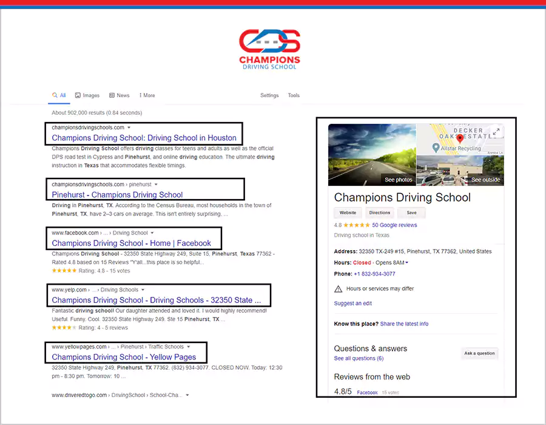Click the orange rating stars in knowledge panel
This screenshot has height=425, width=546.
pos(357,225)
